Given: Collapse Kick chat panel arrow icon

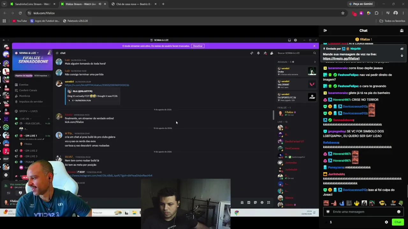Looking at the screenshot, I should (325, 31).
